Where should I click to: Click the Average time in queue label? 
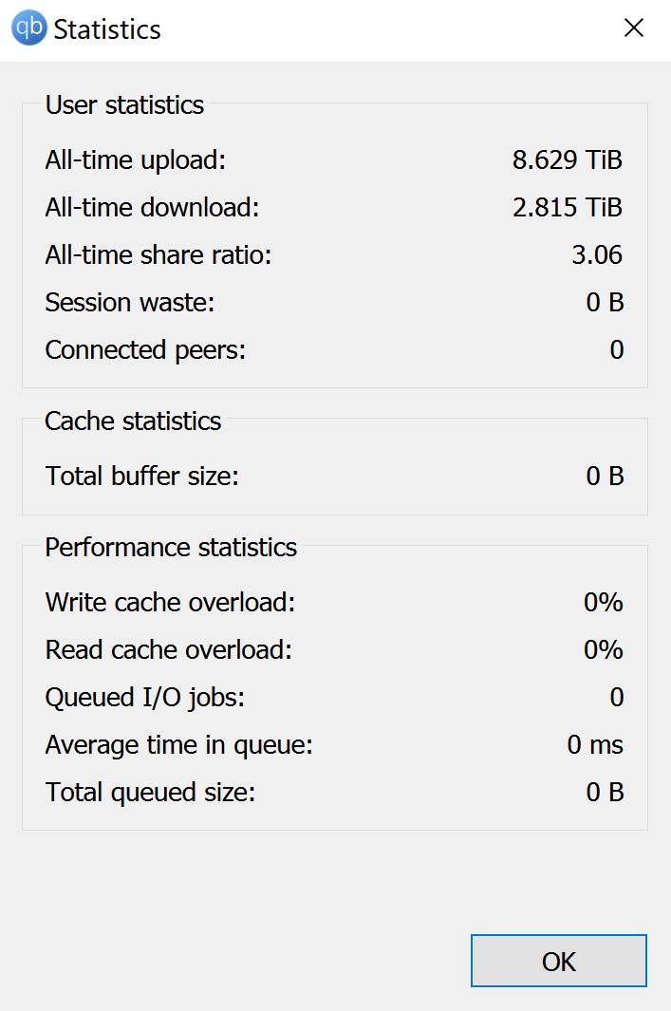(178, 744)
